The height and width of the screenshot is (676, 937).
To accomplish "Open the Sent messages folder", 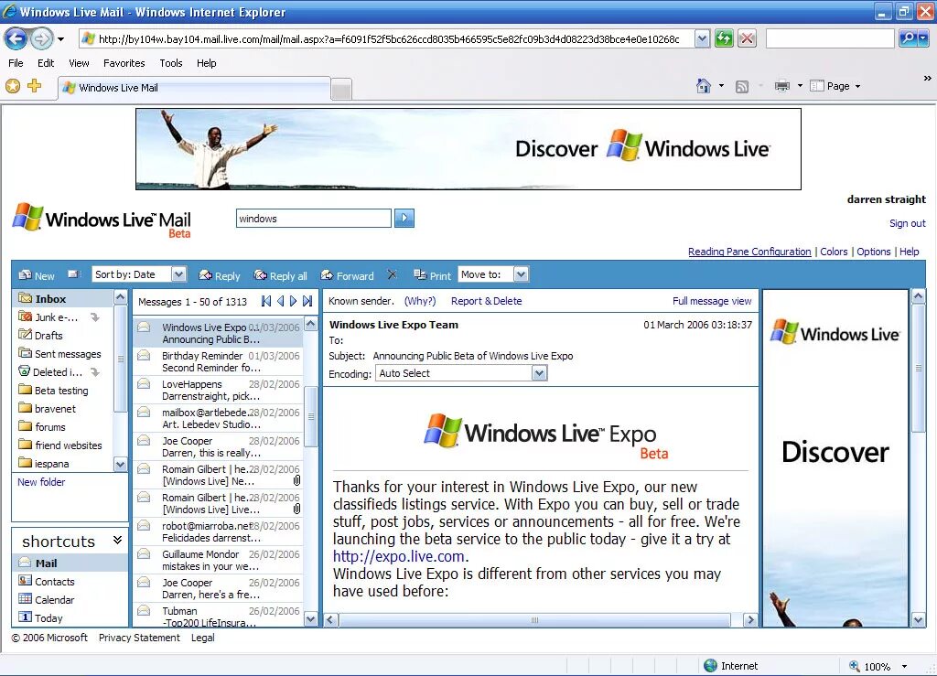I will coord(68,354).
